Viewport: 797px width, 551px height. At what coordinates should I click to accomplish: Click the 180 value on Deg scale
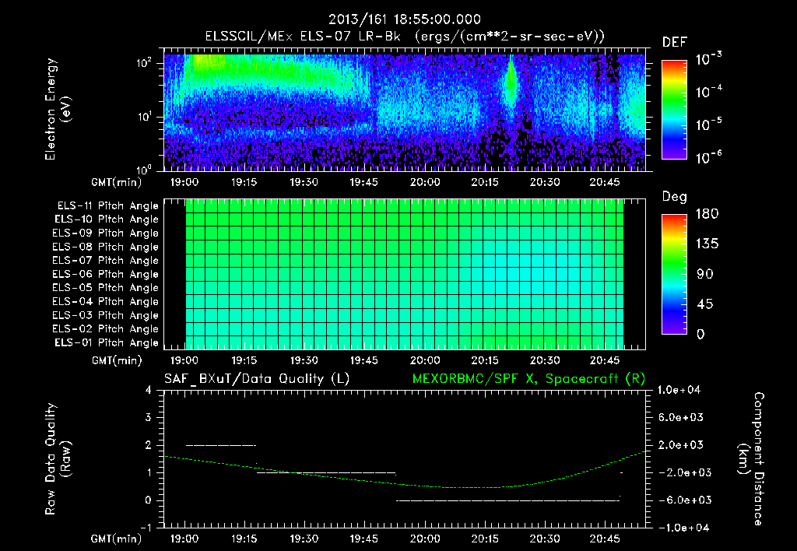pos(707,214)
